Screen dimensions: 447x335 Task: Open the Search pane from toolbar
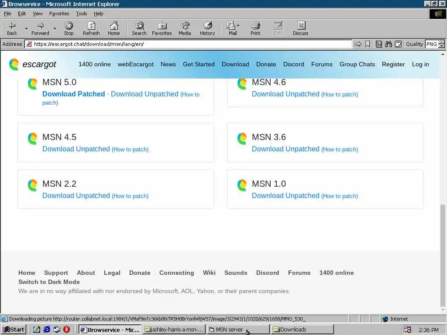pos(139,28)
